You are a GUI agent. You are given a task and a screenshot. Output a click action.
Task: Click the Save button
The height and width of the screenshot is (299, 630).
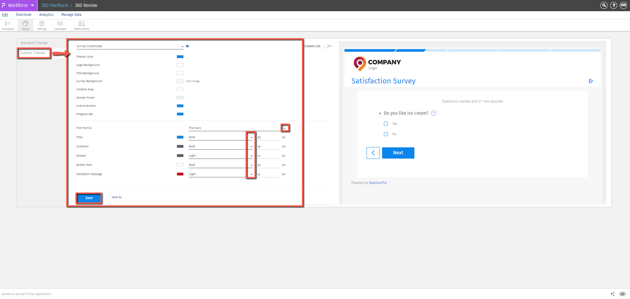pos(89,198)
